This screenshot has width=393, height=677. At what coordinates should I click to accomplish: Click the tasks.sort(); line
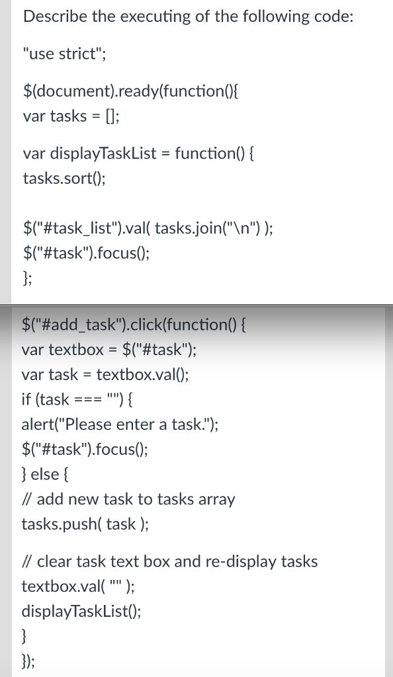pyautogui.click(x=64, y=178)
